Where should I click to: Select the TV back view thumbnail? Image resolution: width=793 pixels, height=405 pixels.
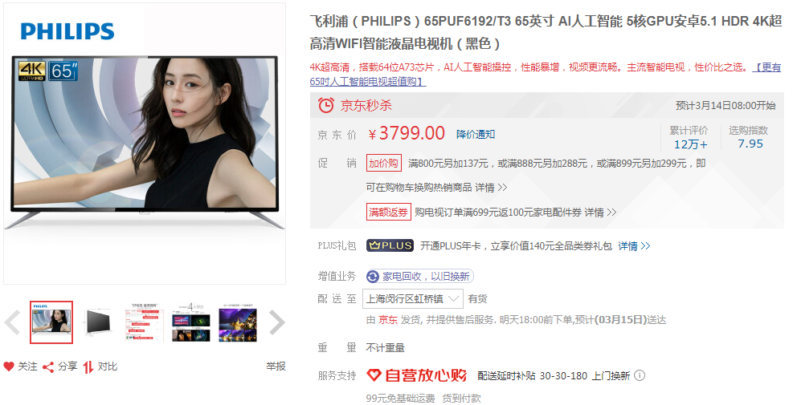pyautogui.click(x=98, y=322)
